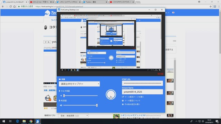This screenshot has height=124, width=221.
Task: Select the Stream Name field with yotami0514_2525
Action: (142, 92)
